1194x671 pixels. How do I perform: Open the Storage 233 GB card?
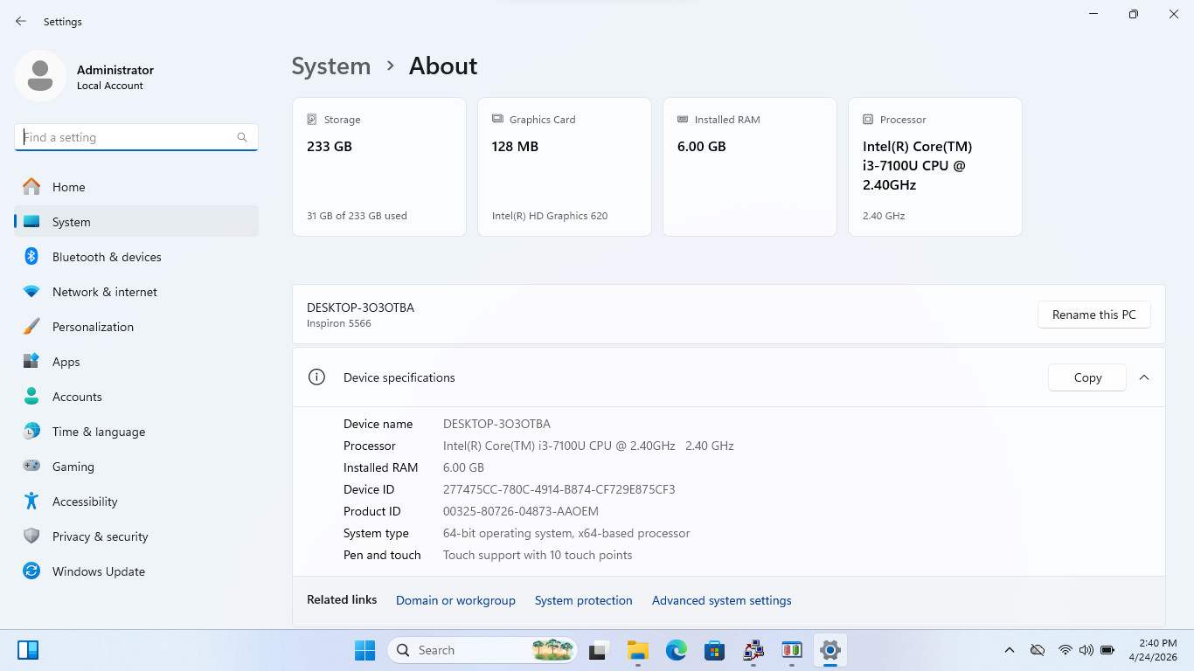pyautogui.click(x=379, y=167)
